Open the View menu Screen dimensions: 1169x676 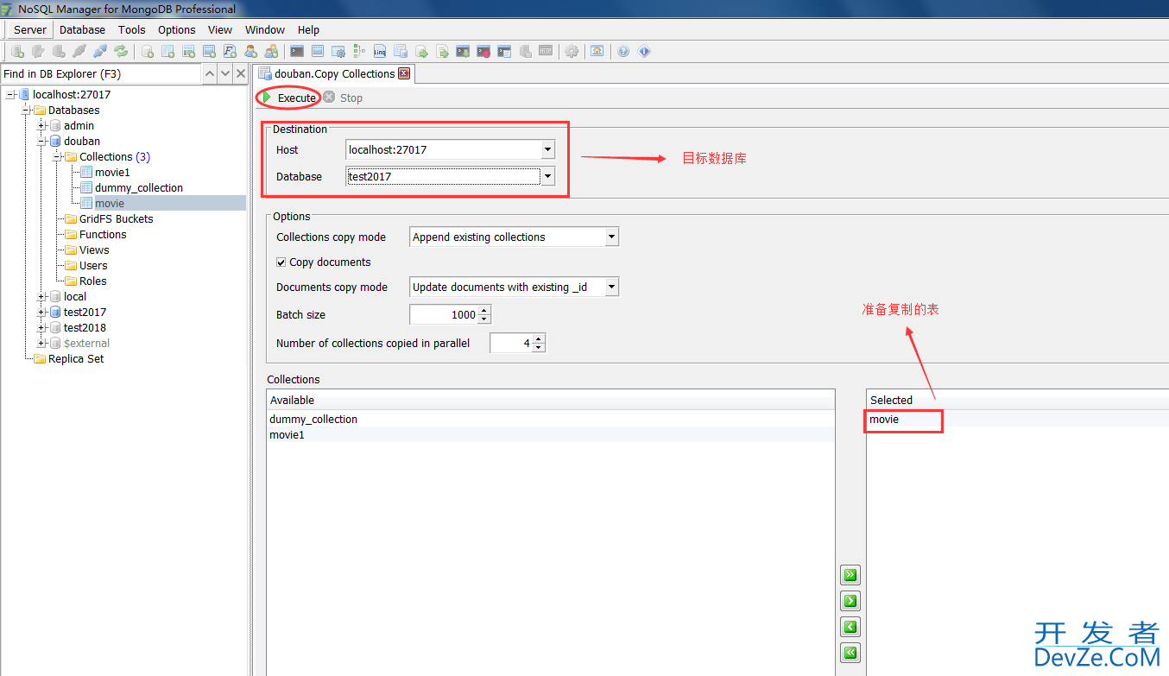coord(220,29)
